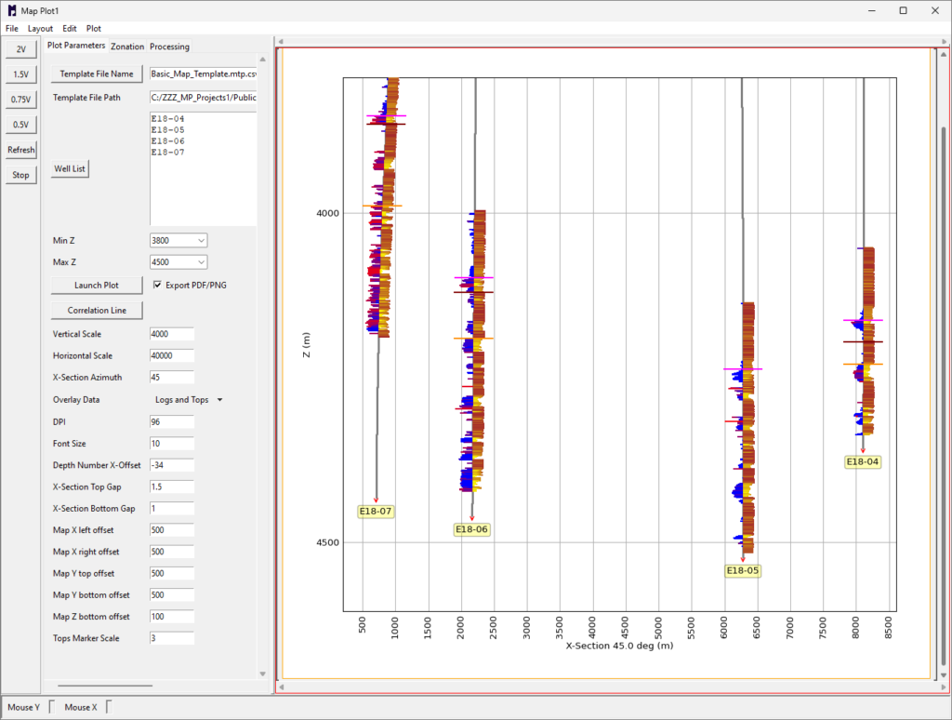This screenshot has height=720, width=952.
Task: Switch to the Plot Parameters tab
Action: coord(76,46)
